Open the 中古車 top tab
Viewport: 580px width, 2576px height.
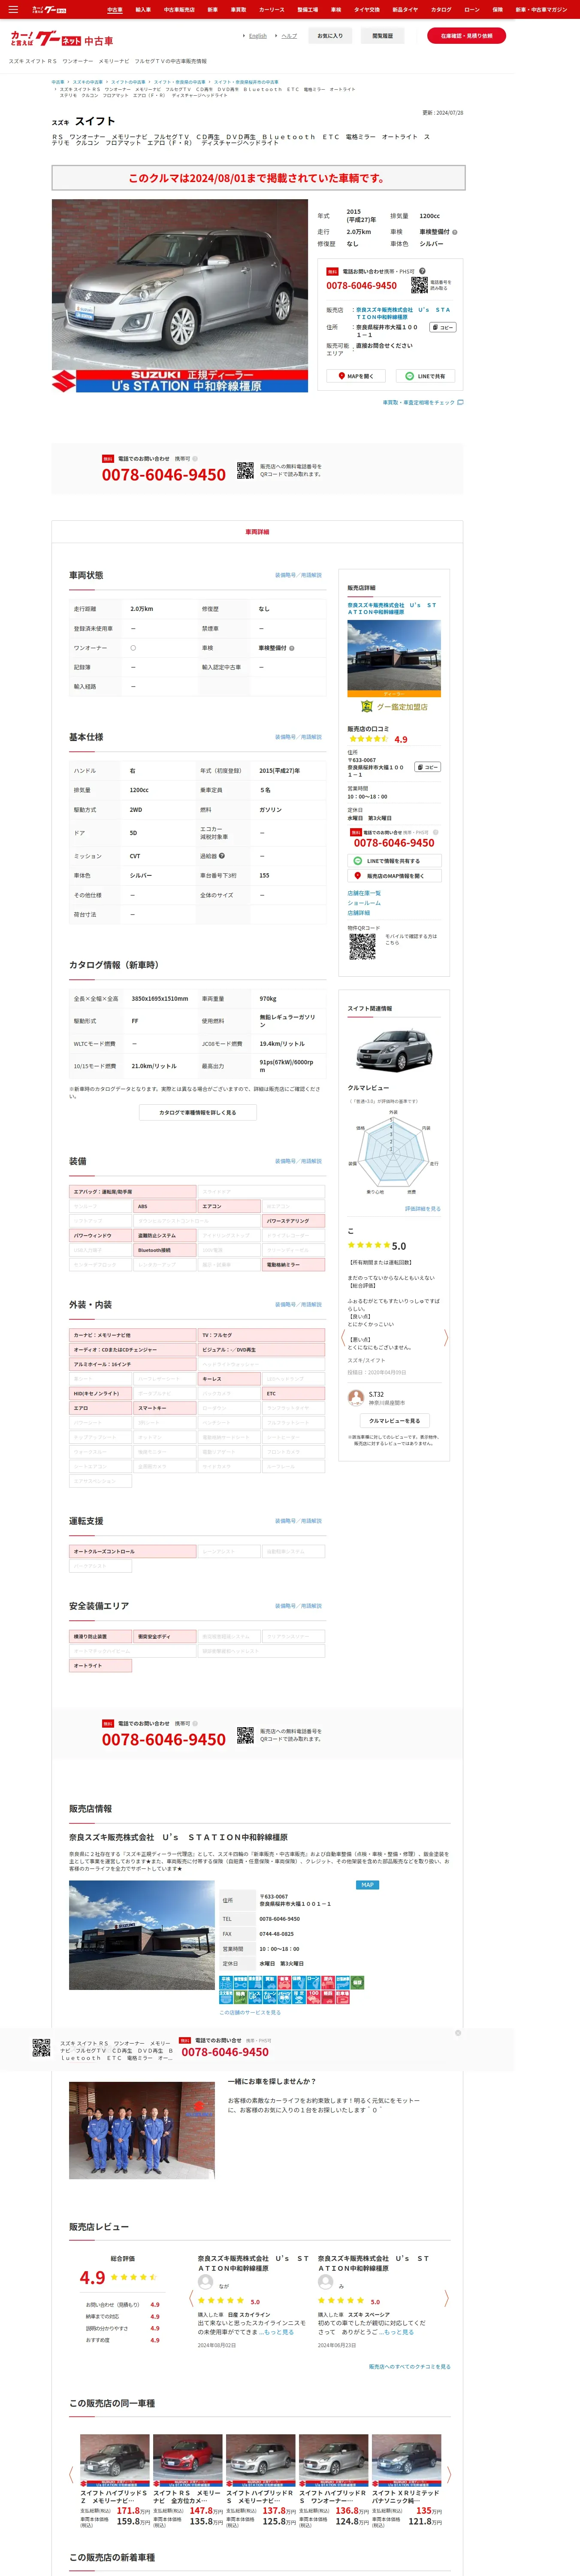pos(115,9)
